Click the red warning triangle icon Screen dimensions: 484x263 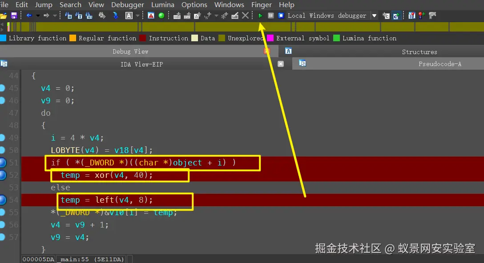pyautogui.click(x=151, y=16)
